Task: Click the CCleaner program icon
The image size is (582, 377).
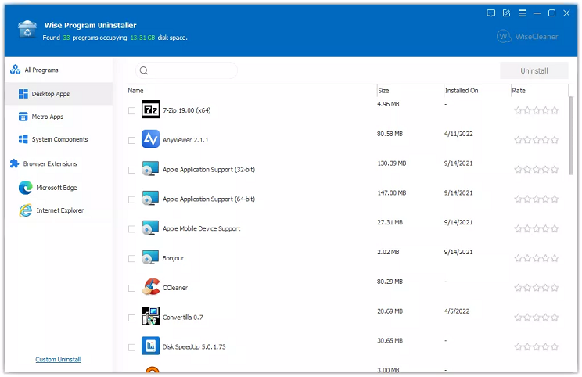Action: 150,287
